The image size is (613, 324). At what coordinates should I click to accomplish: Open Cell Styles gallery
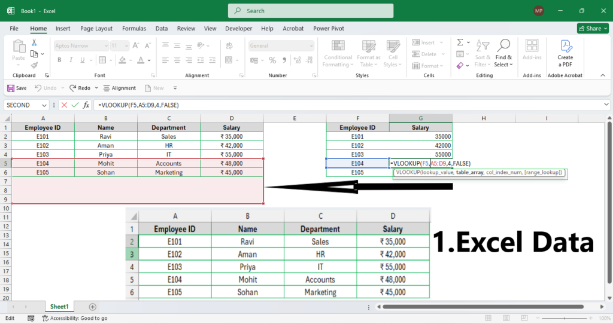click(x=393, y=53)
